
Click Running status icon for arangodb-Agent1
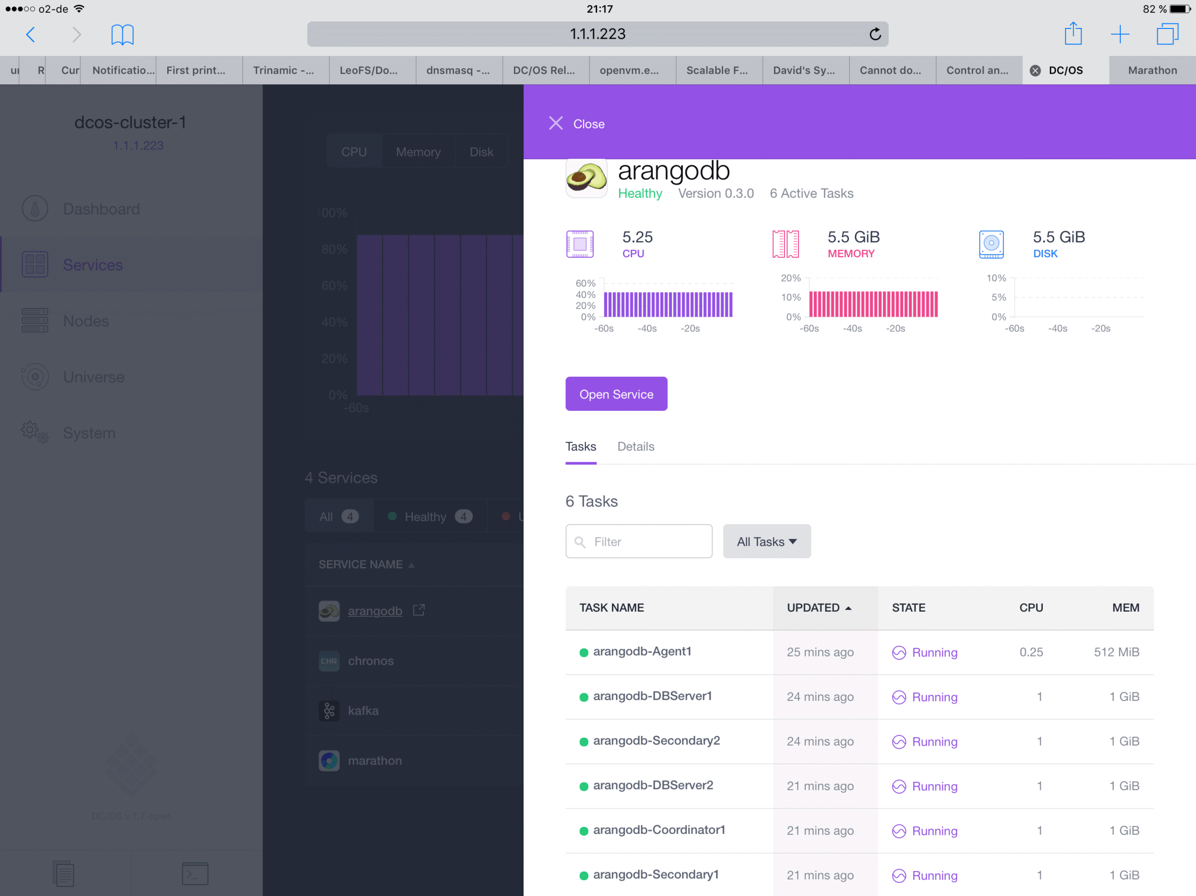pyautogui.click(x=898, y=652)
